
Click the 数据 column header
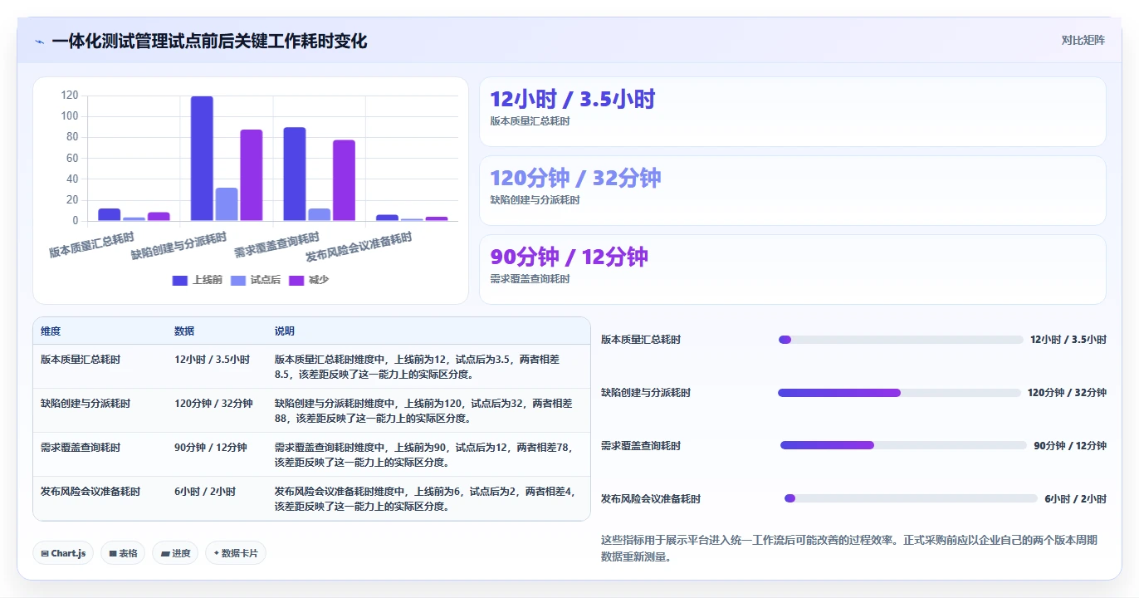pos(184,331)
